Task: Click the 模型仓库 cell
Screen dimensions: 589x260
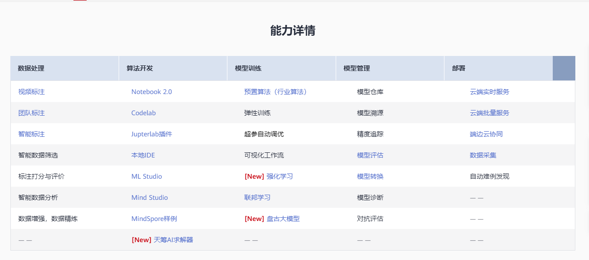Action: click(371, 92)
